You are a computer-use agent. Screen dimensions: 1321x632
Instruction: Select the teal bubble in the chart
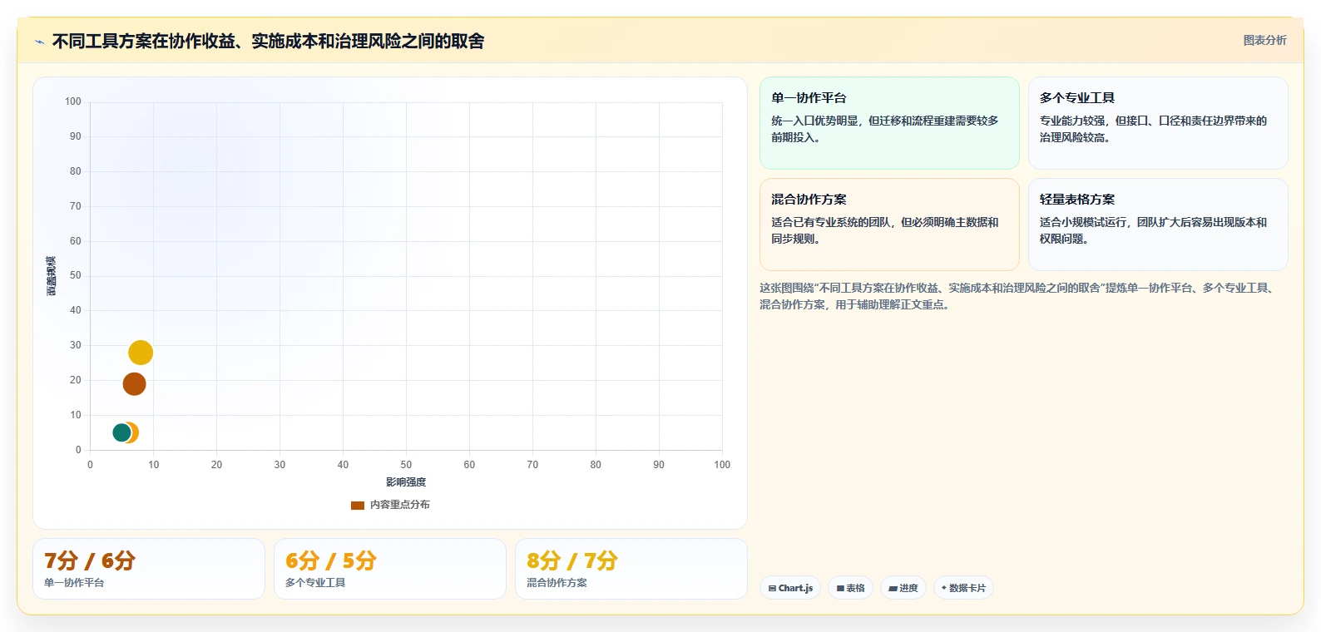(121, 432)
